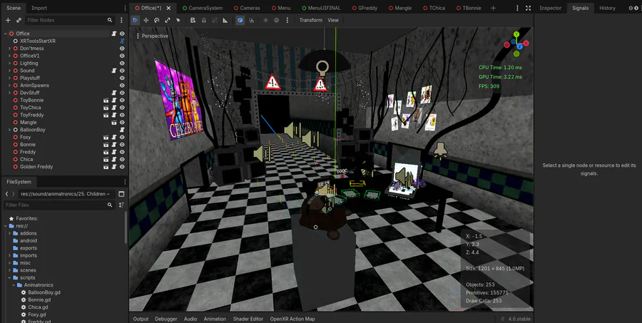Expand the Playstuff node
Viewport: 642px width, 323px height.
click(9, 78)
